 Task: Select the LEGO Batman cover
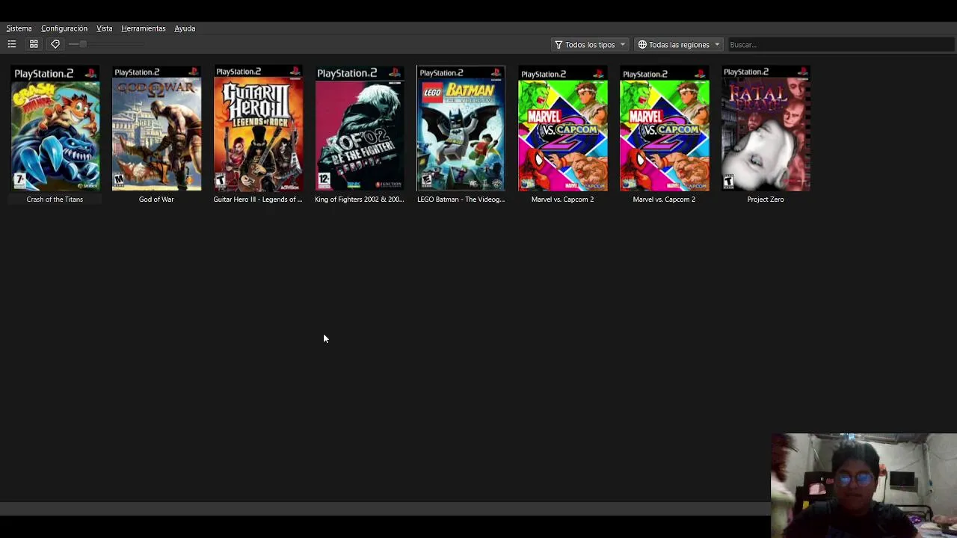coord(461,129)
